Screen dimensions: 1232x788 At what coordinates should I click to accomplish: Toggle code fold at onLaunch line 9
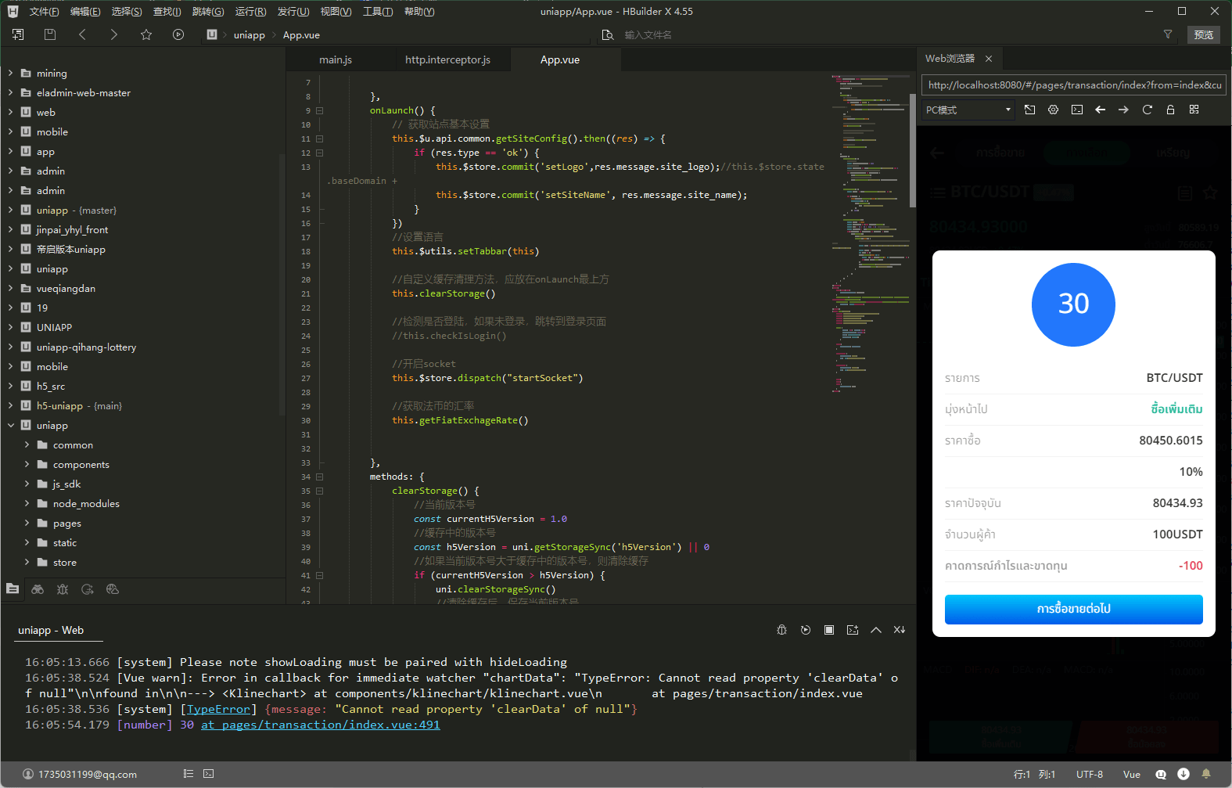[x=319, y=111]
